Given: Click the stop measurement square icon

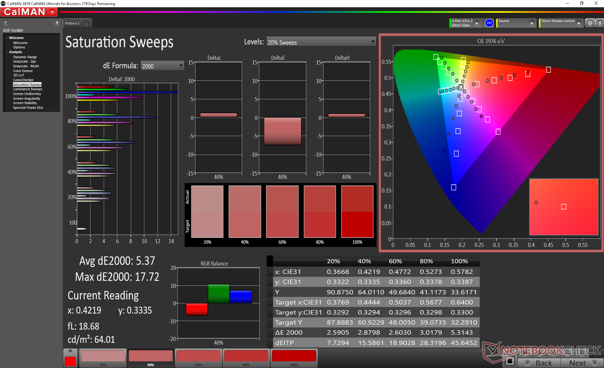Looking at the screenshot, I should pos(510,362).
